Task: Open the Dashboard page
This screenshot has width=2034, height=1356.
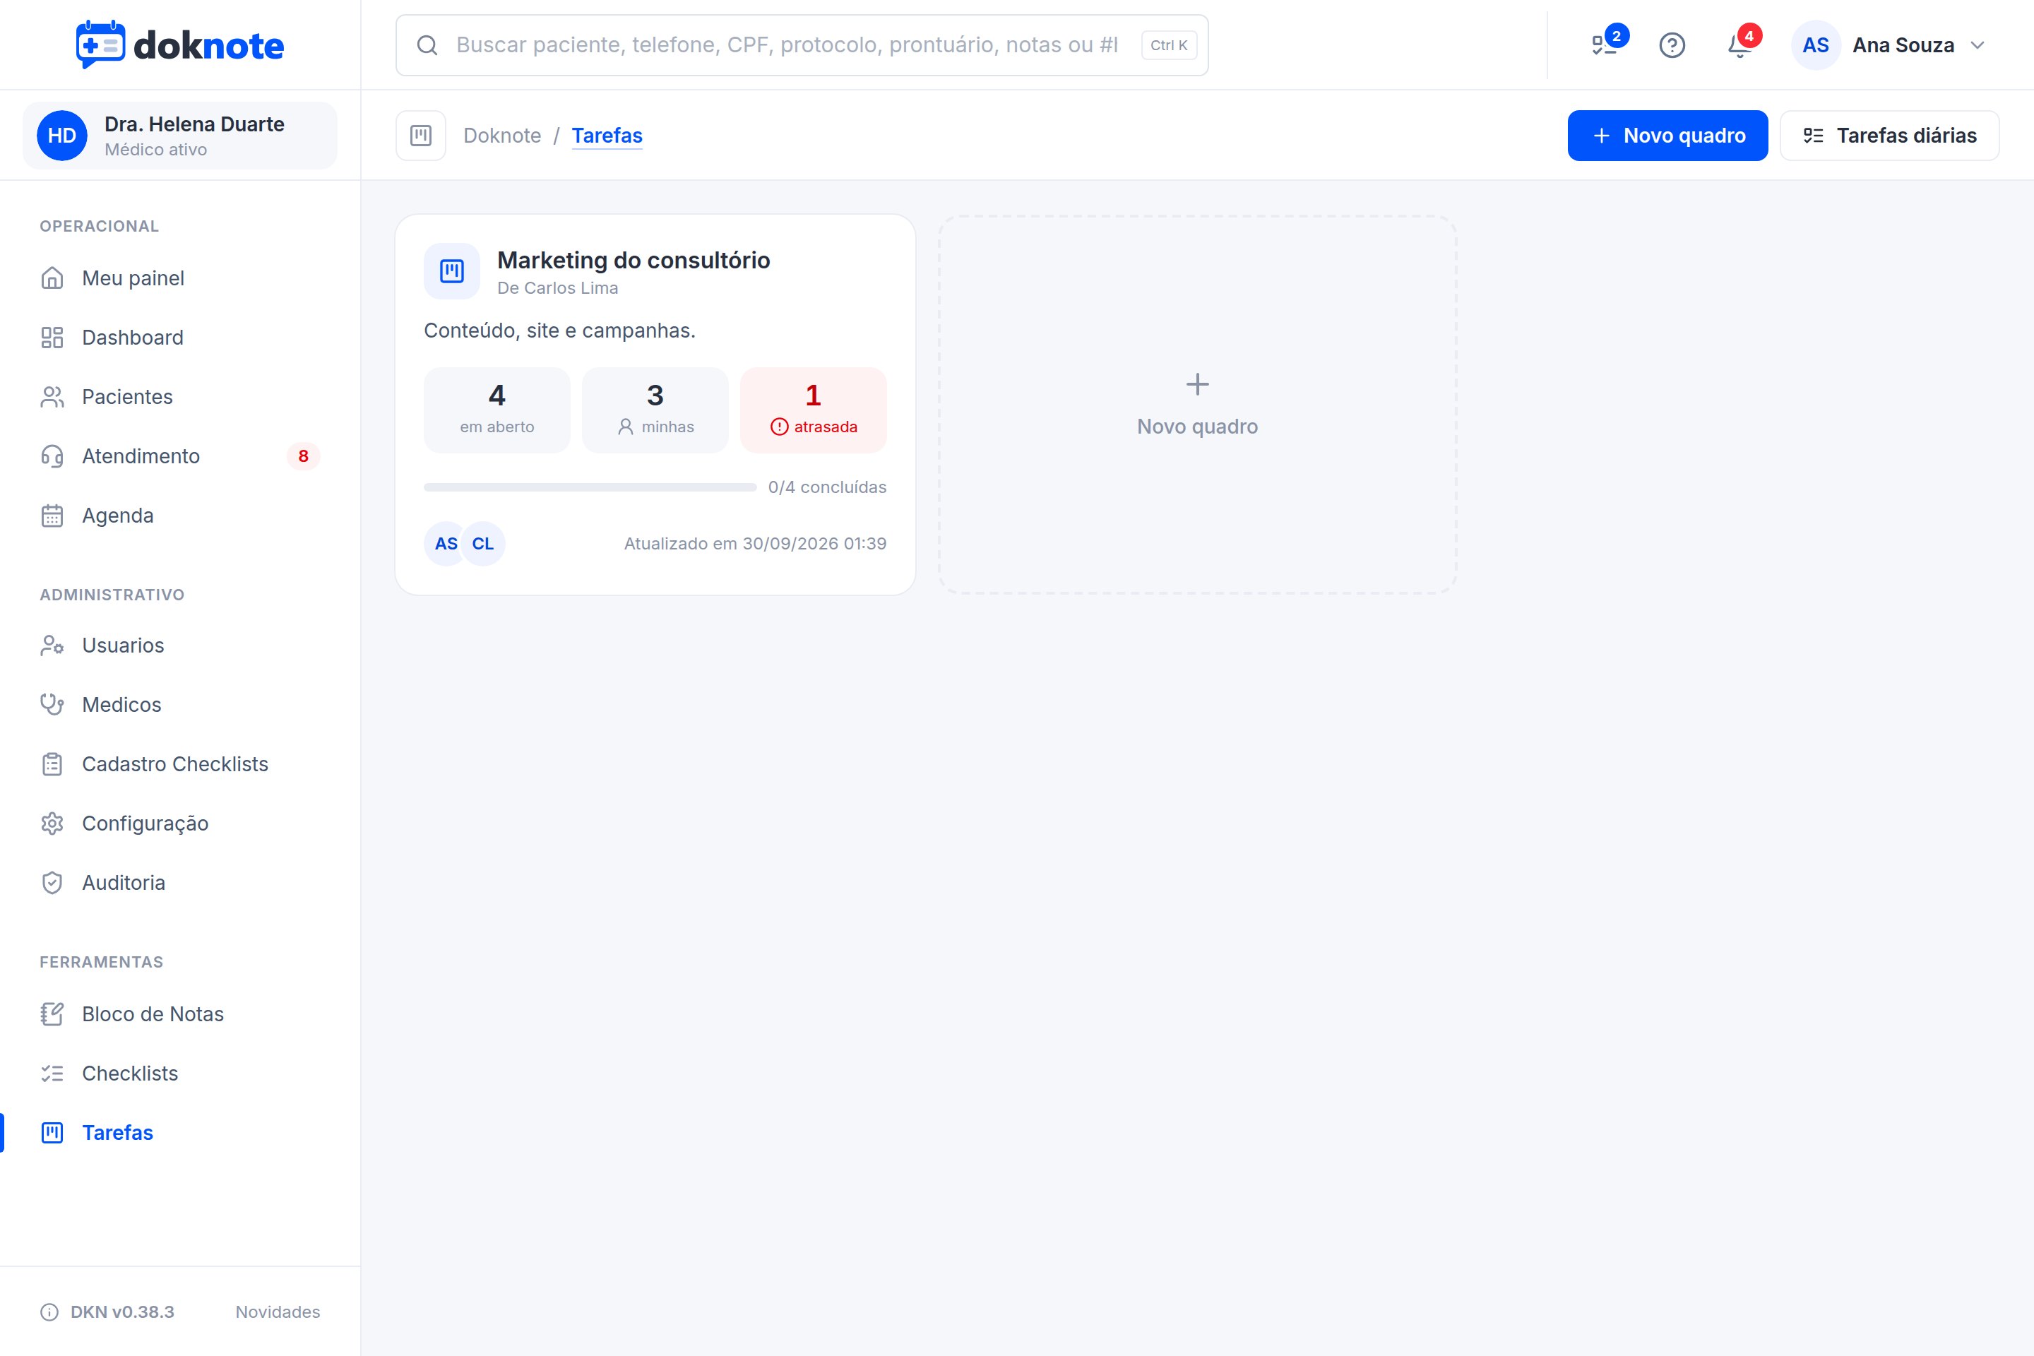Action: [180, 338]
